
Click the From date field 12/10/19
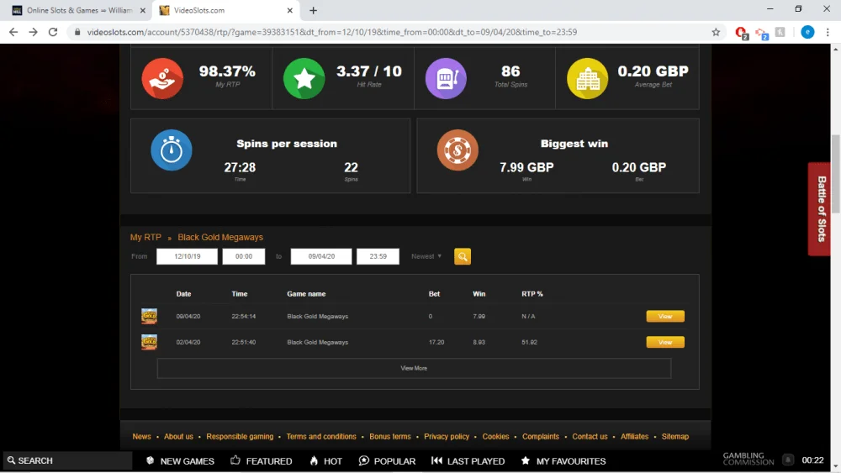click(x=188, y=256)
